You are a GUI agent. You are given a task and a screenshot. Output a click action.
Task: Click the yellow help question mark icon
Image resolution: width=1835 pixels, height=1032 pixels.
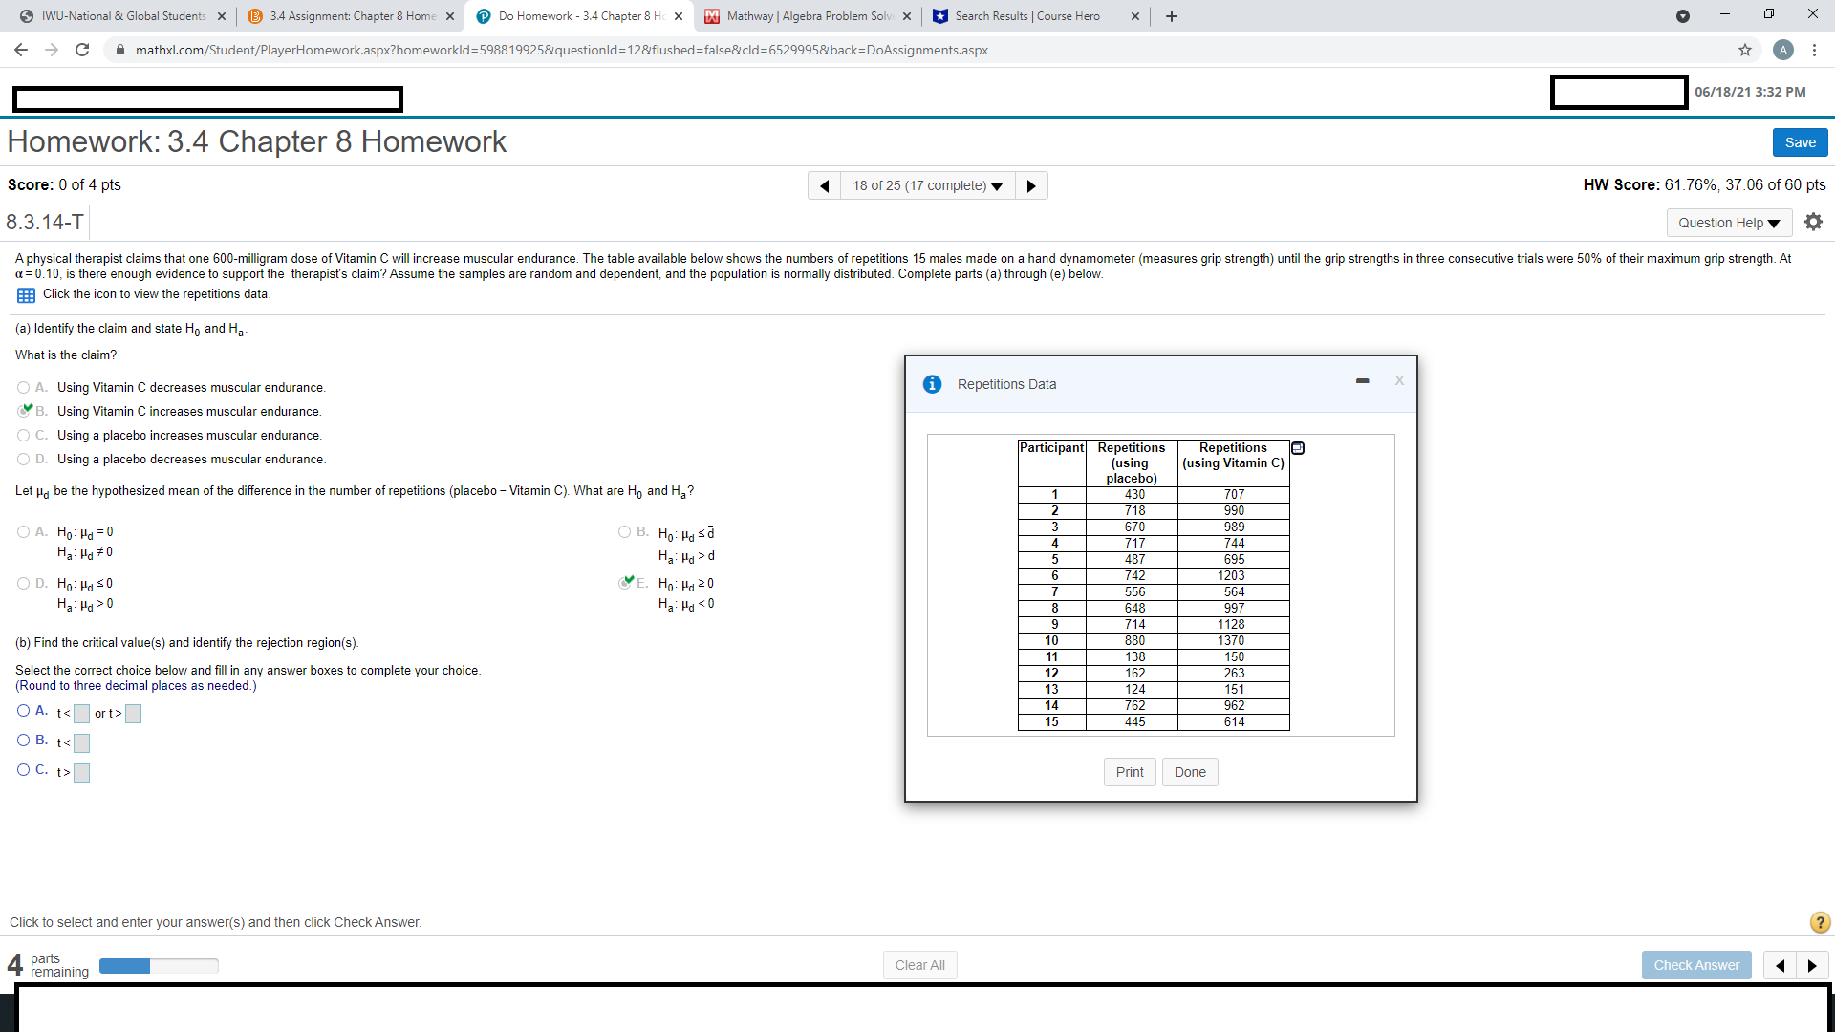[x=1820, y=922]
